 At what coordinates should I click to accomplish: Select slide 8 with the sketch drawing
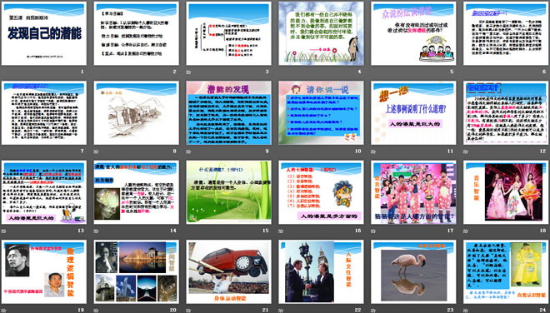click(x=137, y=113)
